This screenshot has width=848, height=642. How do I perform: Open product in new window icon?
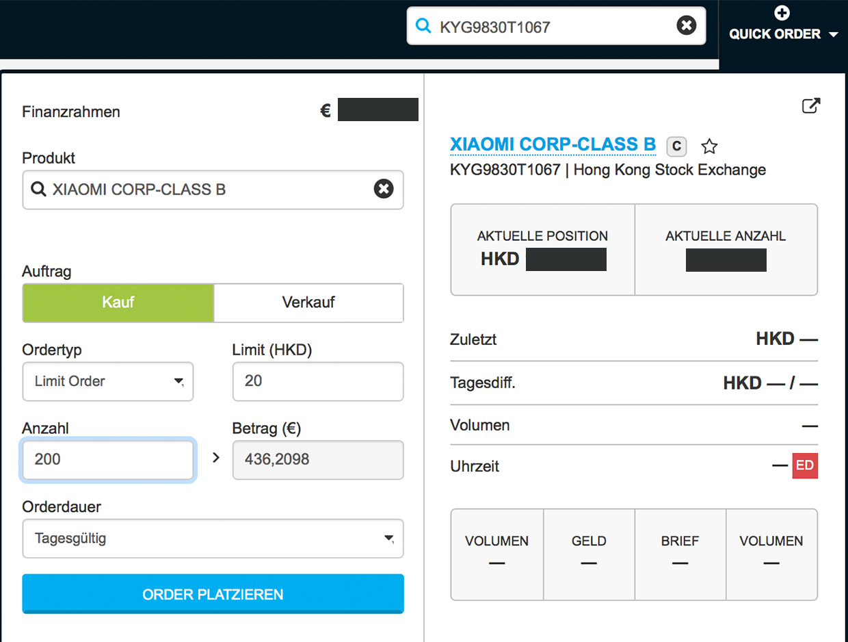810,106
